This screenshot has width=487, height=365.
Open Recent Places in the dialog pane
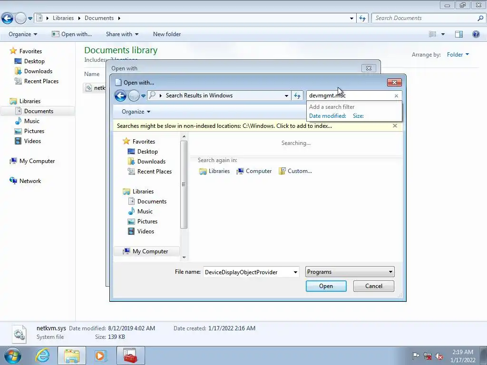(x=149, y=171)
